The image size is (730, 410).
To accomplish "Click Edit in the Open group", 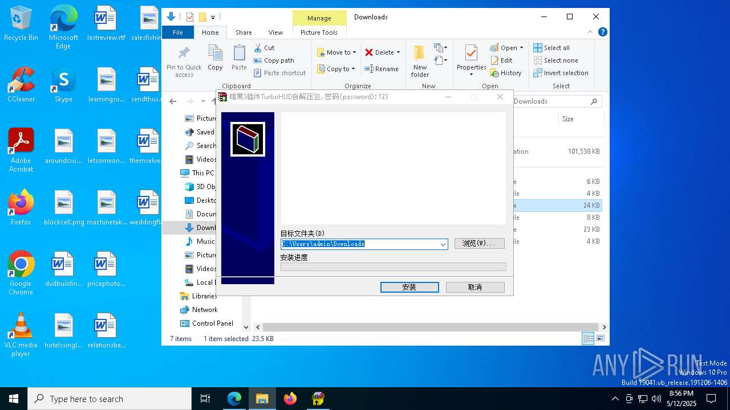I will coord(501,60).
